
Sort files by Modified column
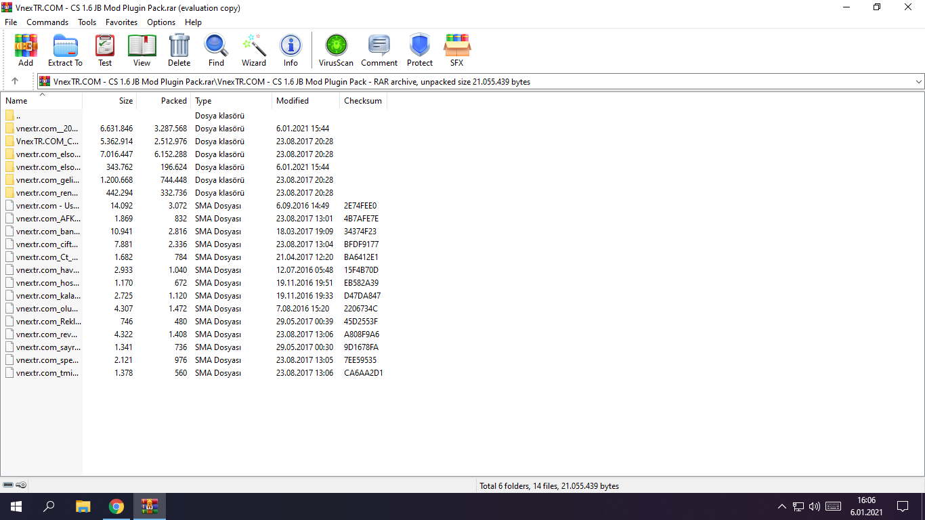[305, 101]
